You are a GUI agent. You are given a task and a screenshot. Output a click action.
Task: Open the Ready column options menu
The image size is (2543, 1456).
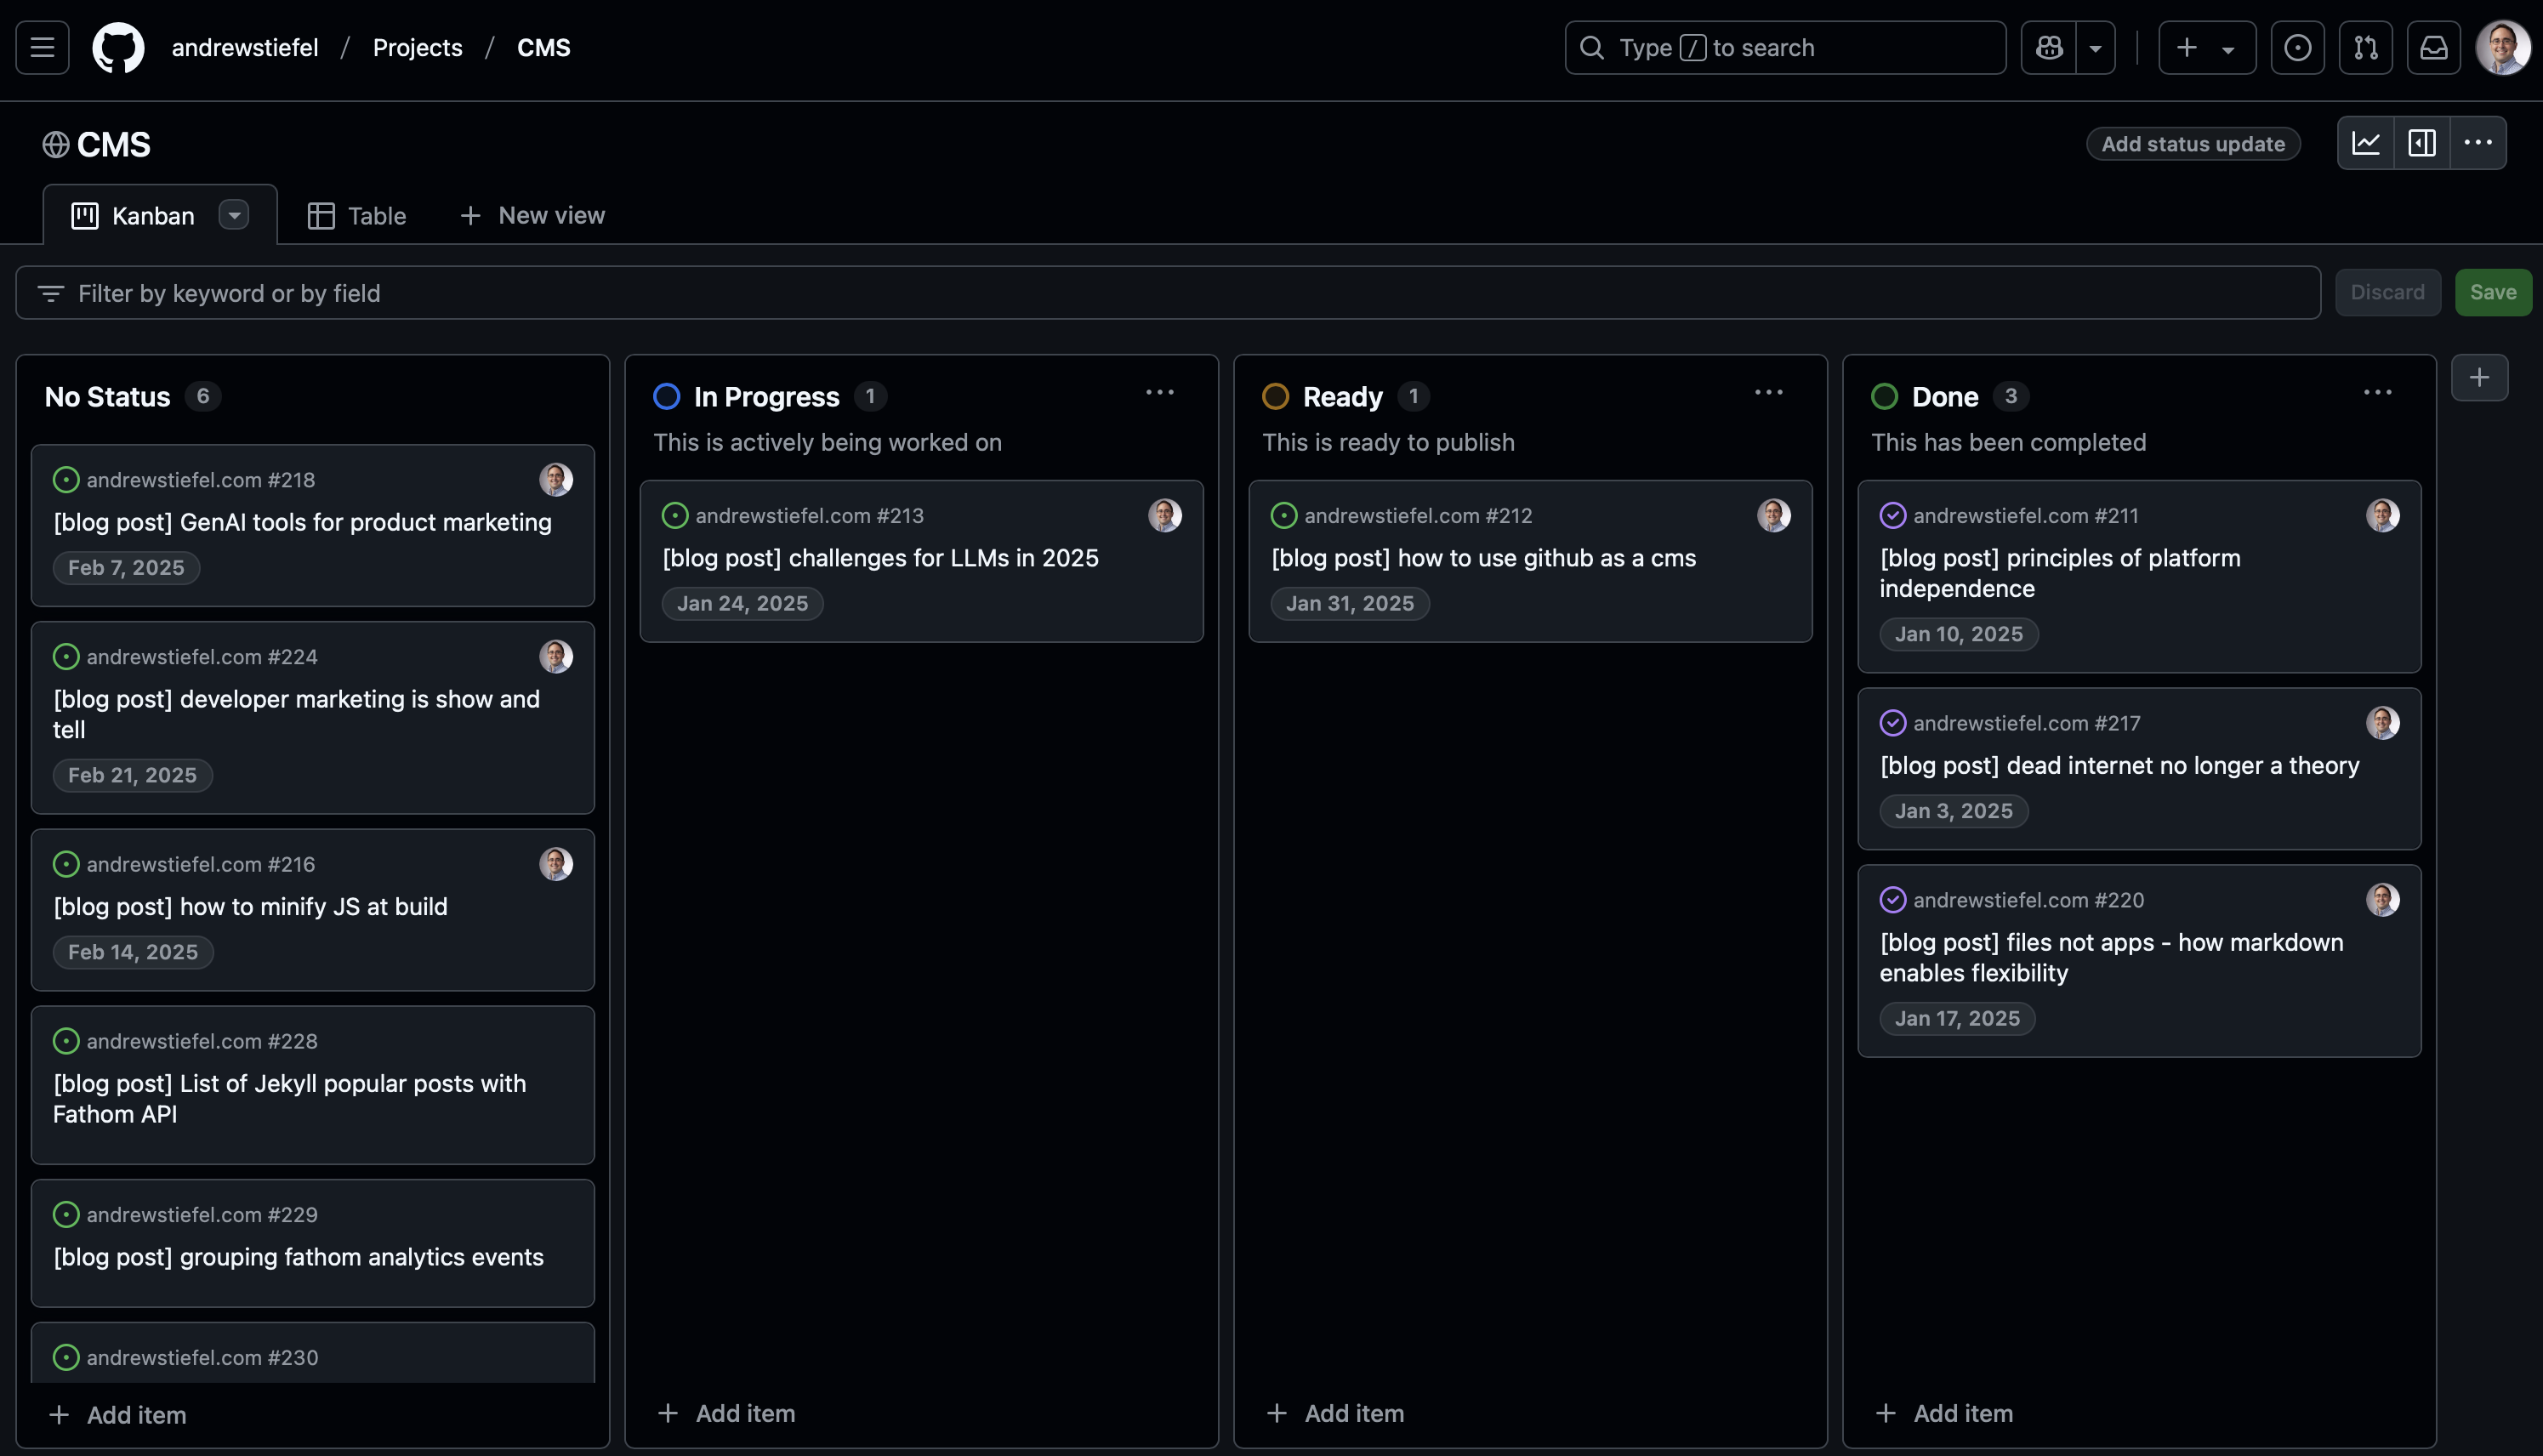click(x=1768, y=392)
